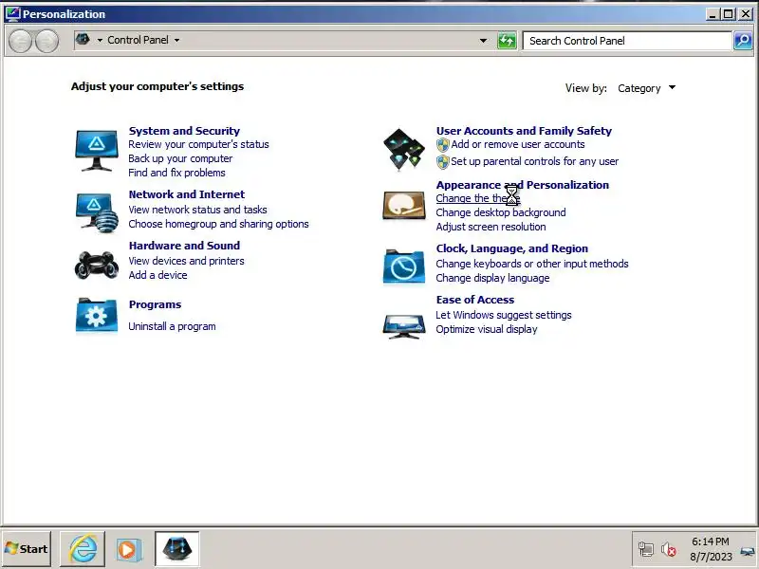Open Clock, Language, and Region heading
This screenshot has height=569, width=759.
[512, 248]
